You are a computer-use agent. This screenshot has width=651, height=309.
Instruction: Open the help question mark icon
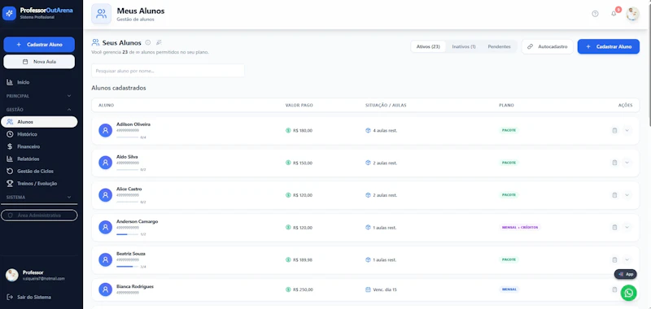[x=595, y=14]
